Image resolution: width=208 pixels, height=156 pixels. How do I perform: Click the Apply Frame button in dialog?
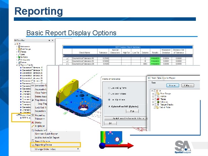(x=126, y=118)
